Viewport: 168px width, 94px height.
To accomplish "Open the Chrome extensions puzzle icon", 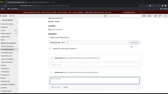I will tap(162, 6).
